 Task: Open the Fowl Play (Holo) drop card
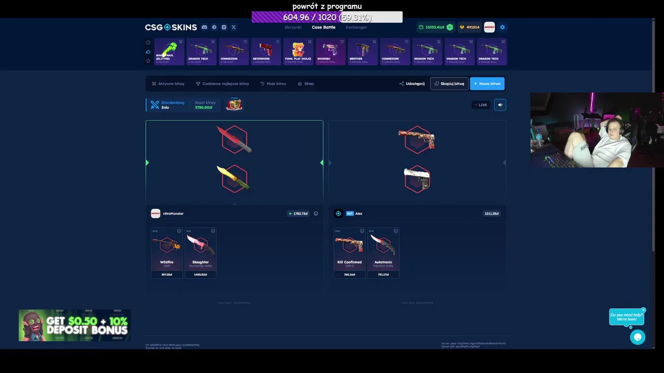(x=298, y=52)
